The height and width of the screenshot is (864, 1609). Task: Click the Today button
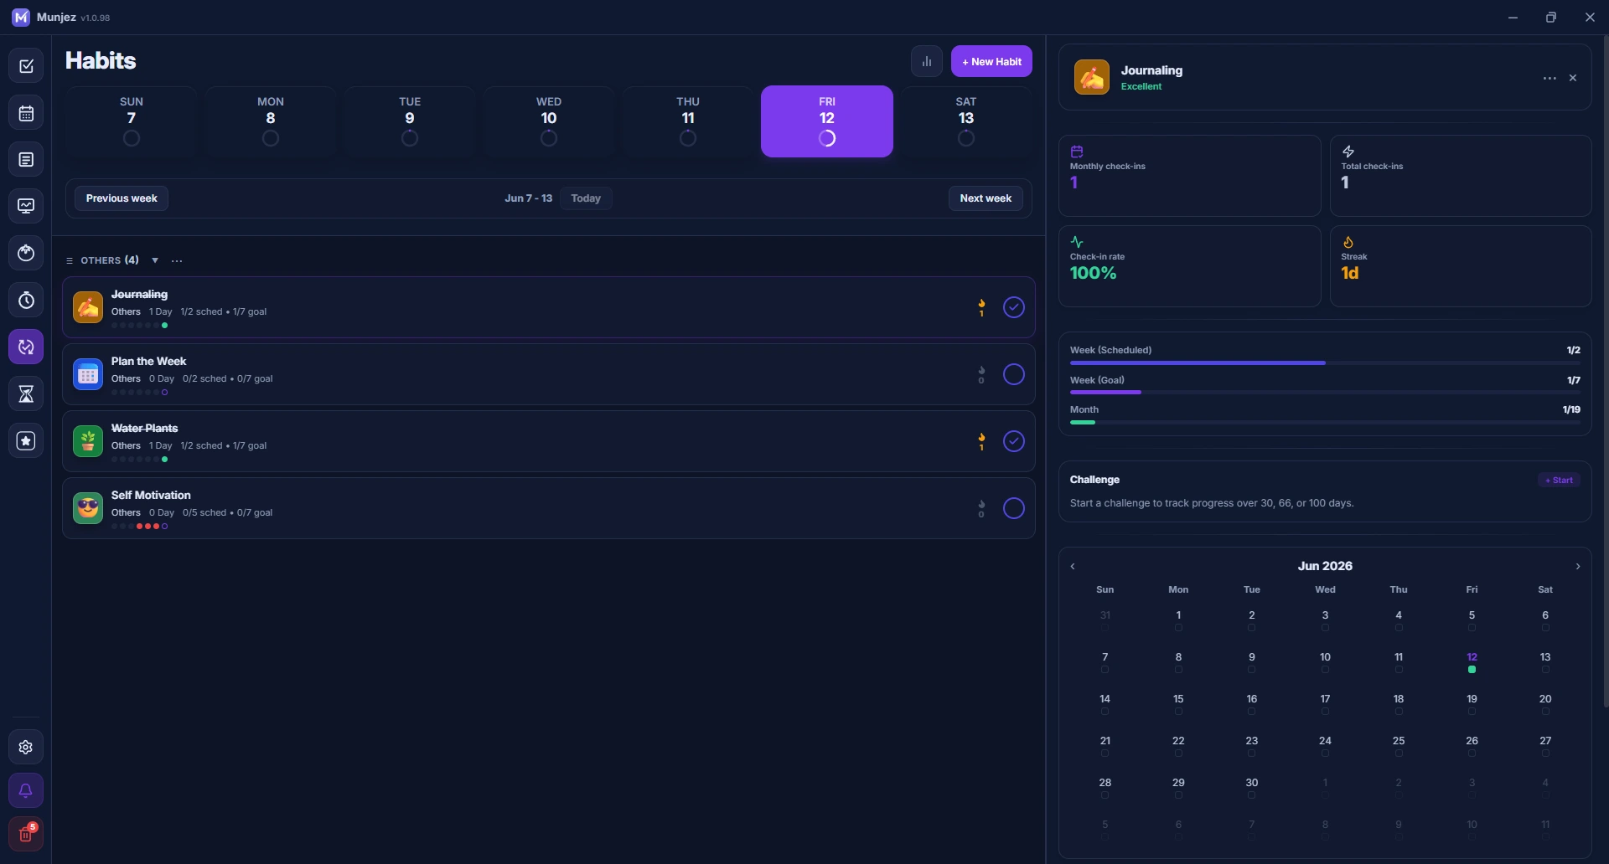[x=586, y=198]
